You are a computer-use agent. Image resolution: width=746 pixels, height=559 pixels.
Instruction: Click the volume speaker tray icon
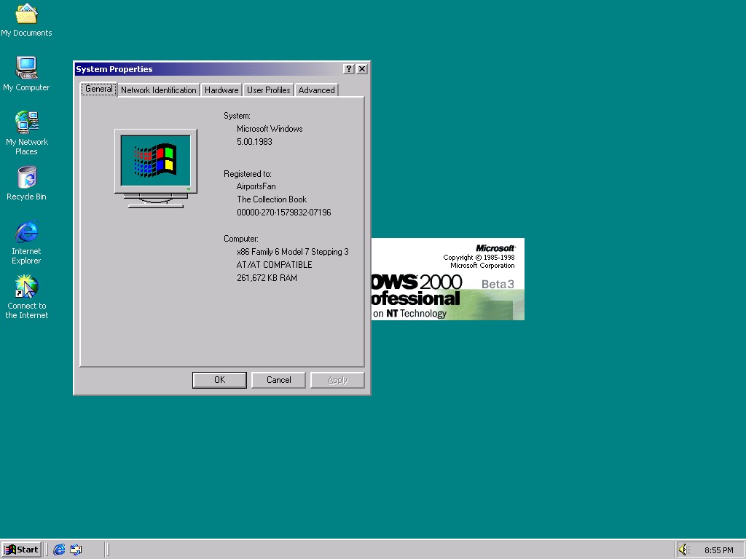(684, 550)
